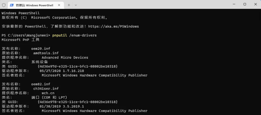Close the terminal window
Image resolution: width=261 pixels, height=115 pixels.
click(255, 4)
